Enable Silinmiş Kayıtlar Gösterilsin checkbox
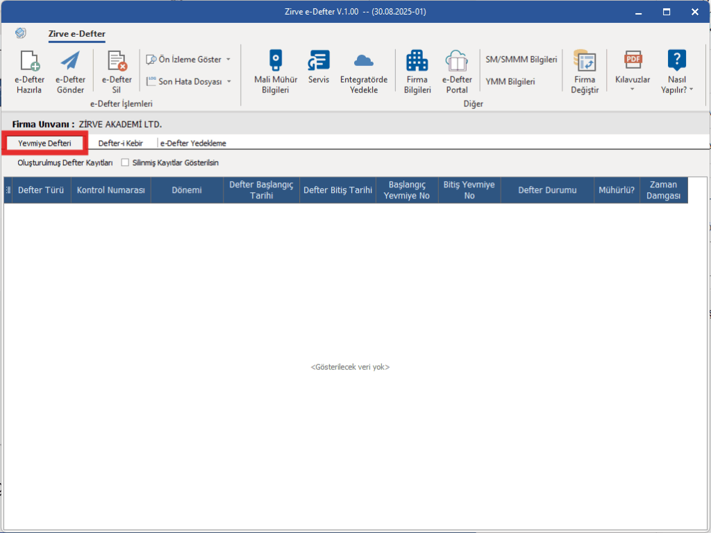This screenshot has height=533, width=711. 125,162
